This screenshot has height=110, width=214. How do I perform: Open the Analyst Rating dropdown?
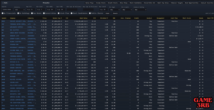click(x=140, y=10)
